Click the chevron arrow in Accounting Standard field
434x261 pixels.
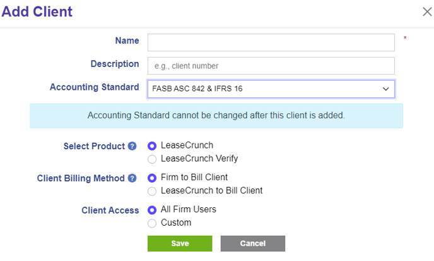coord(385,89)
